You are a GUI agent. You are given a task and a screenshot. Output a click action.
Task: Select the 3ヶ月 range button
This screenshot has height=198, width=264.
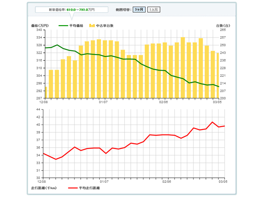pos(139,9)
